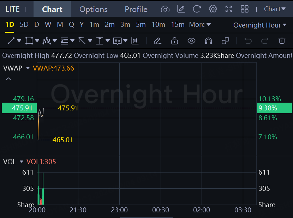This screenshot has height=218, width=293.
Task: Refresh the chart with the reload icon
Action: click(197, 9)
